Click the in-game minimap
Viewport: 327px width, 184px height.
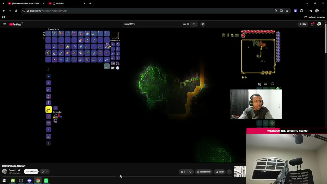coord(258,56)
